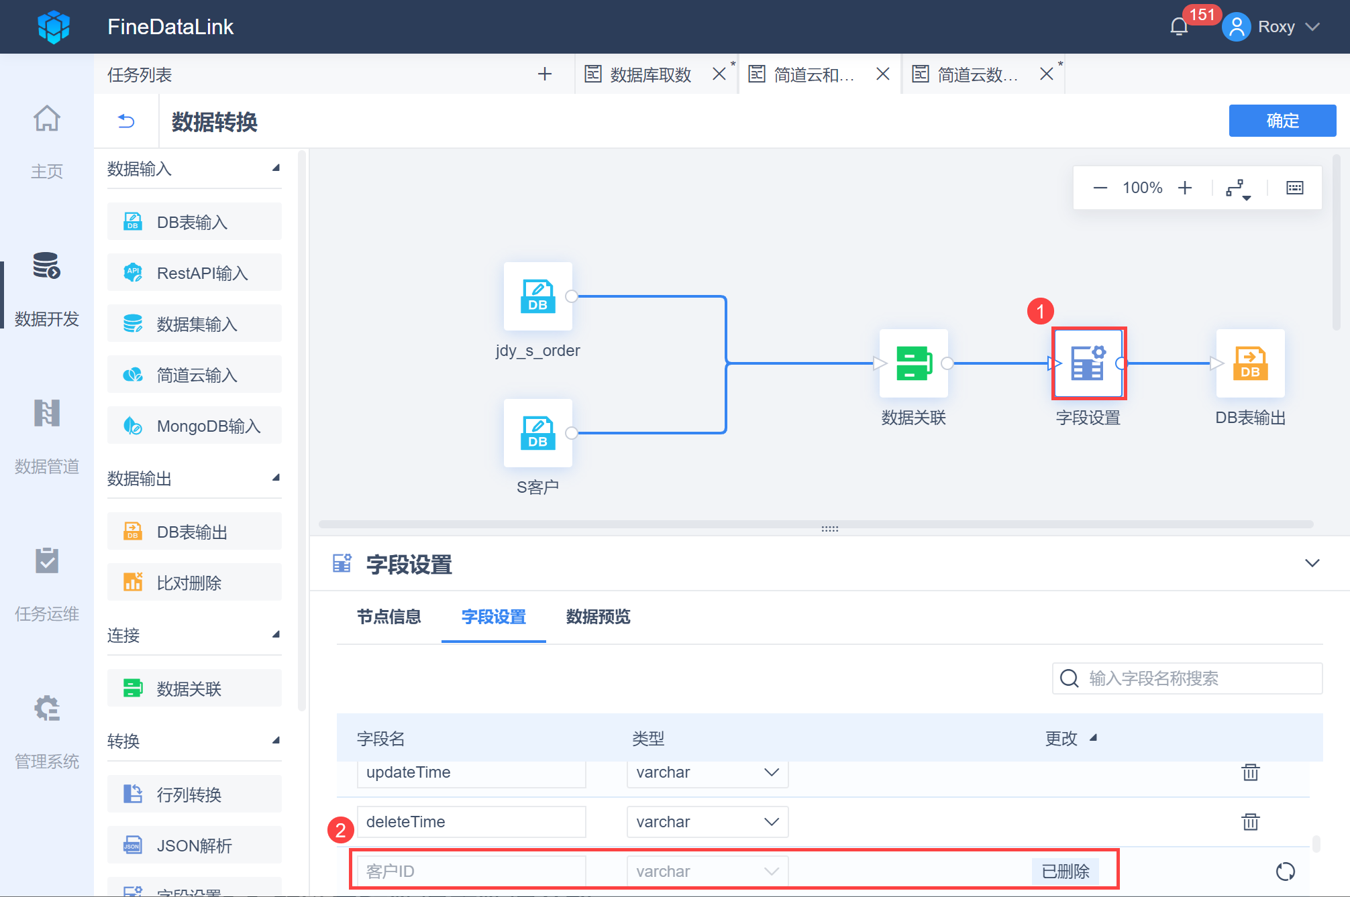Screen dimensions: 1350x897
Task: Close the 数据库取数 tab
Action: point(719,74)
